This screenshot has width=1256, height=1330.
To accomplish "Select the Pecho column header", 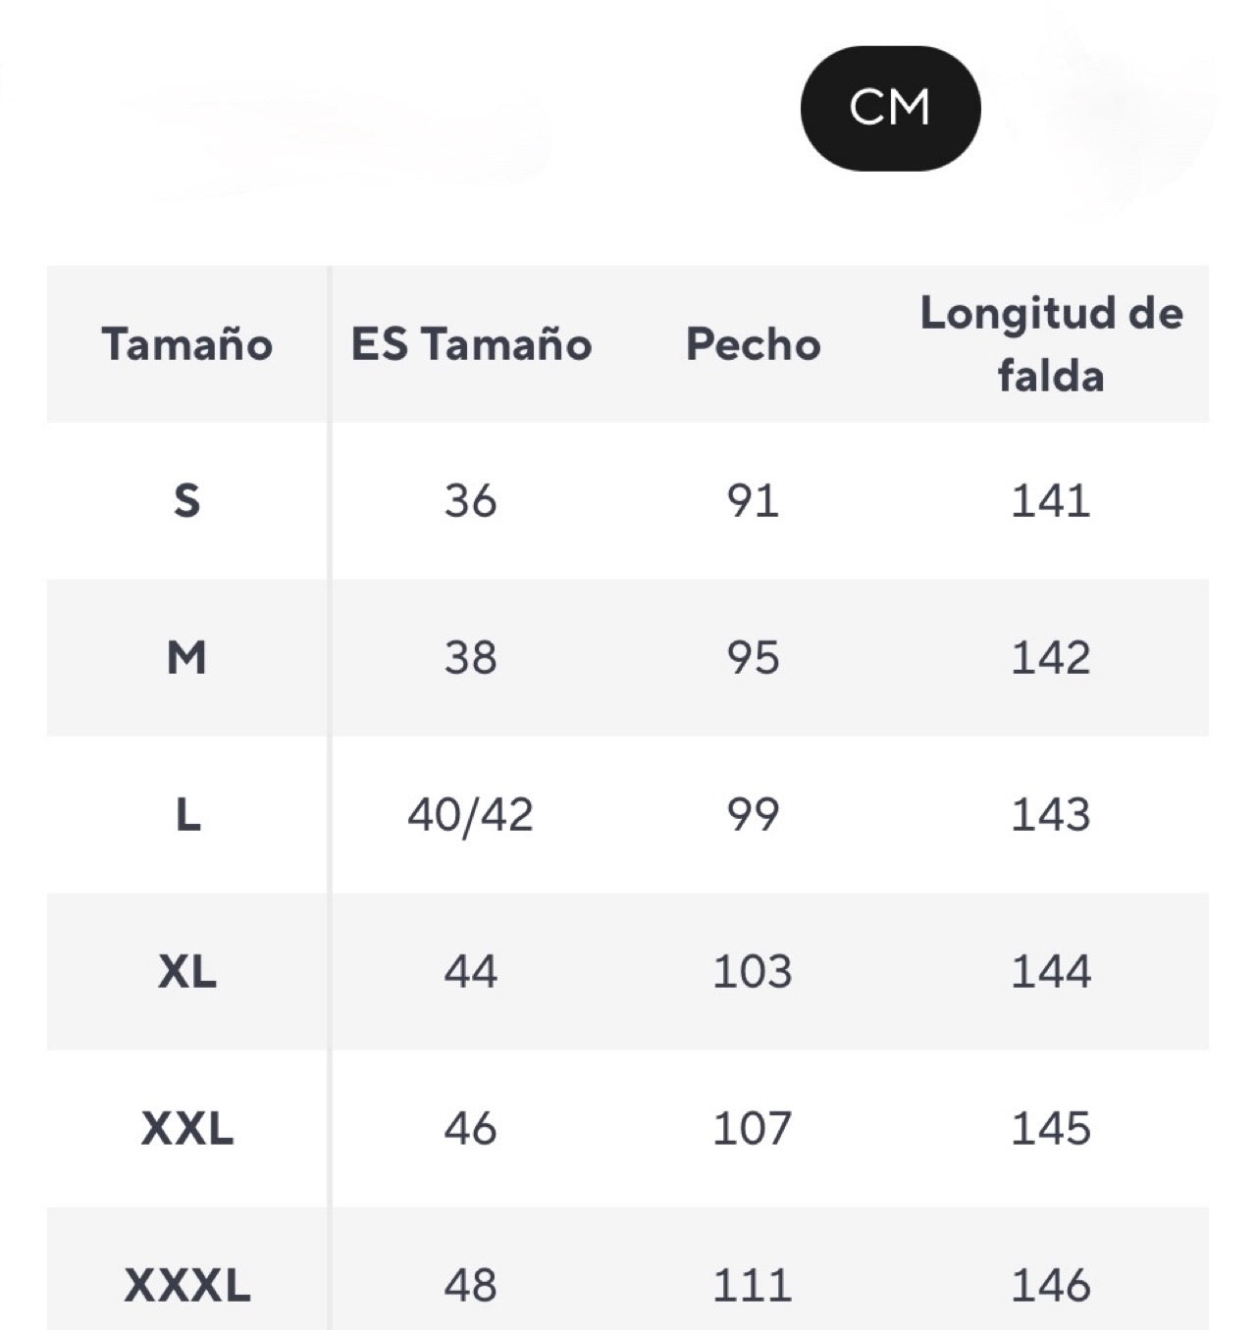I will pos(753,344).
